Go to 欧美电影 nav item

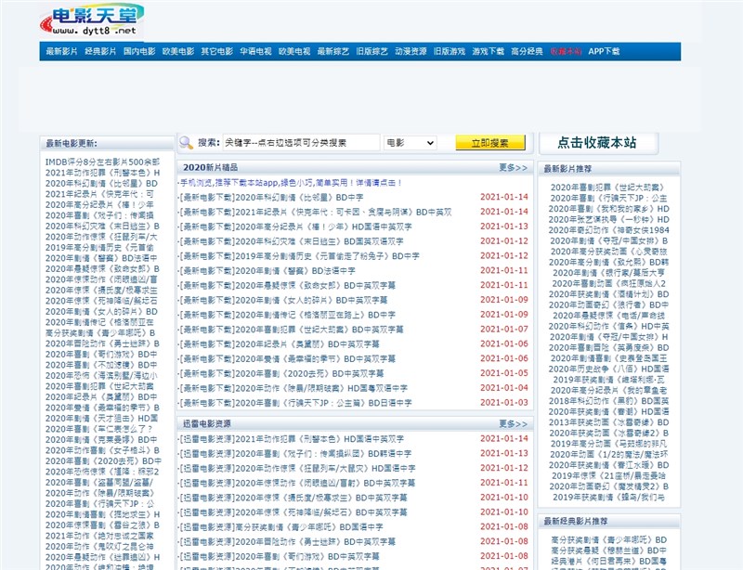(x=178, y=51)
